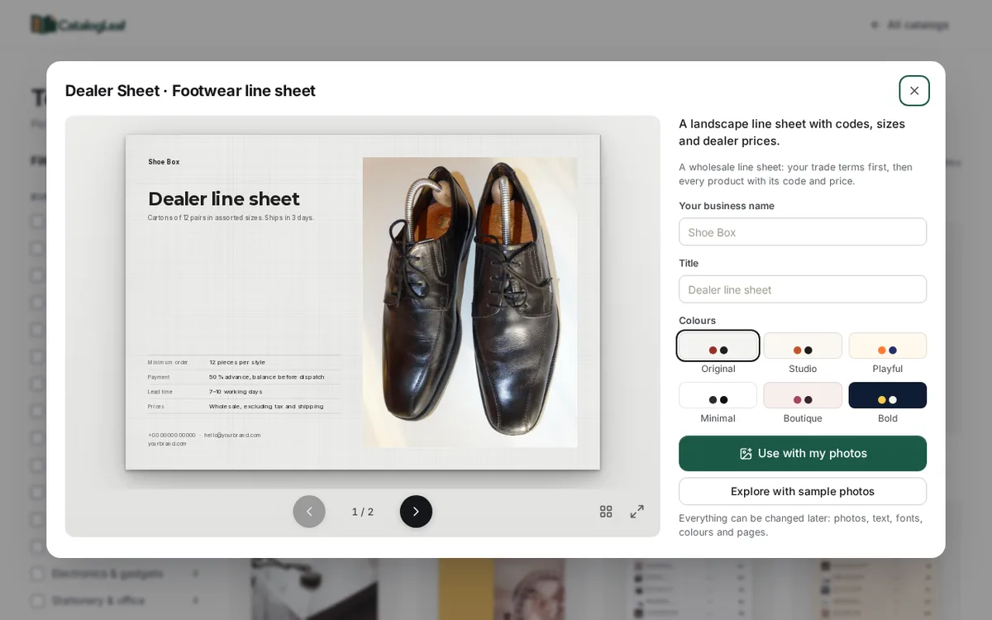Click 'Wholesale, excluding tax and shipping' text
The width and height of the screenshot is (992, 620).
pos(266,407)
